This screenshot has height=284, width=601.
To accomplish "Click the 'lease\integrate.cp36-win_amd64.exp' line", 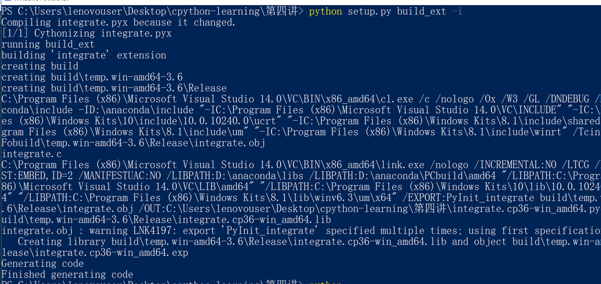I will tap(95, 253).
